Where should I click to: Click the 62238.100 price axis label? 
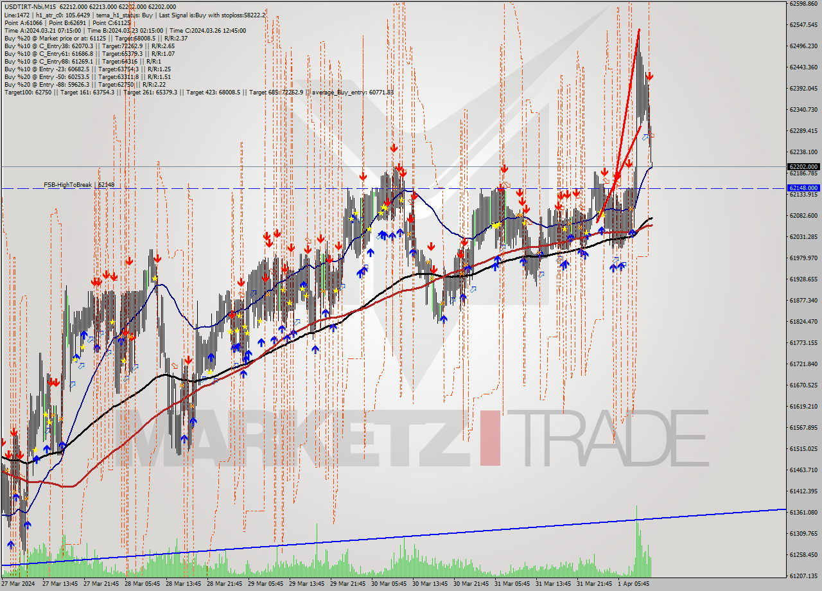803,152
